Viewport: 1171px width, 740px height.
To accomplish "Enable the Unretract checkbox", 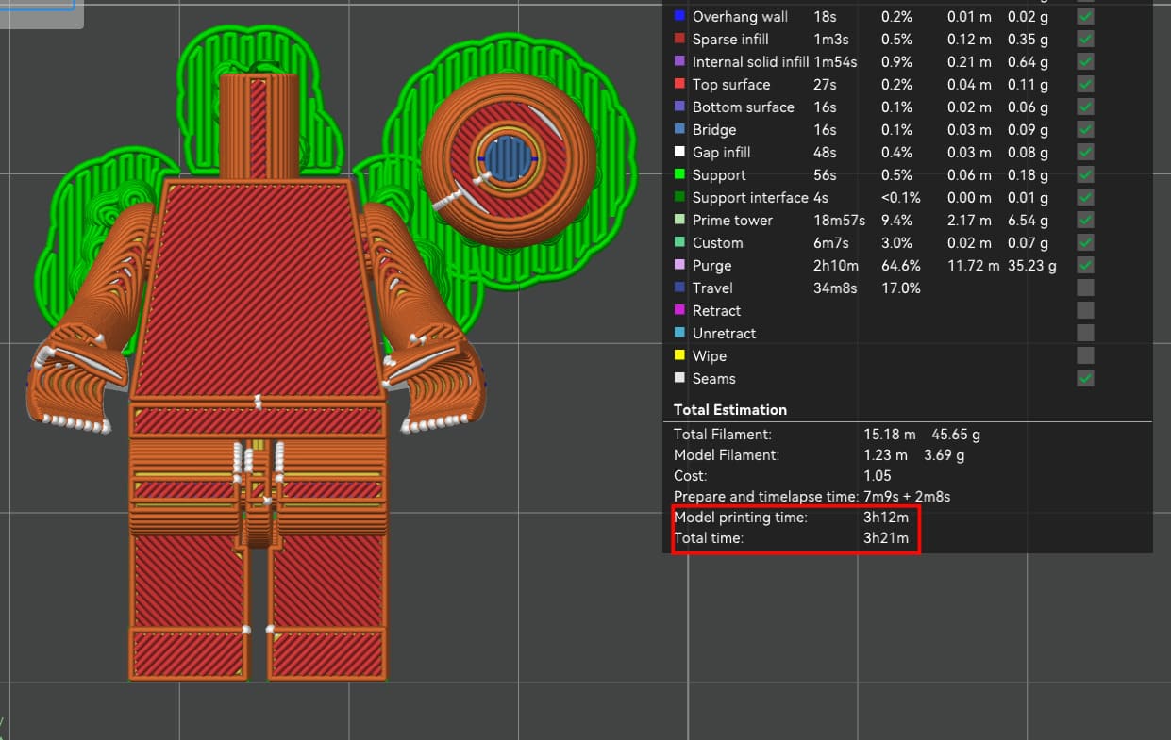I will pyautogui.click(x=1085, y=333).
